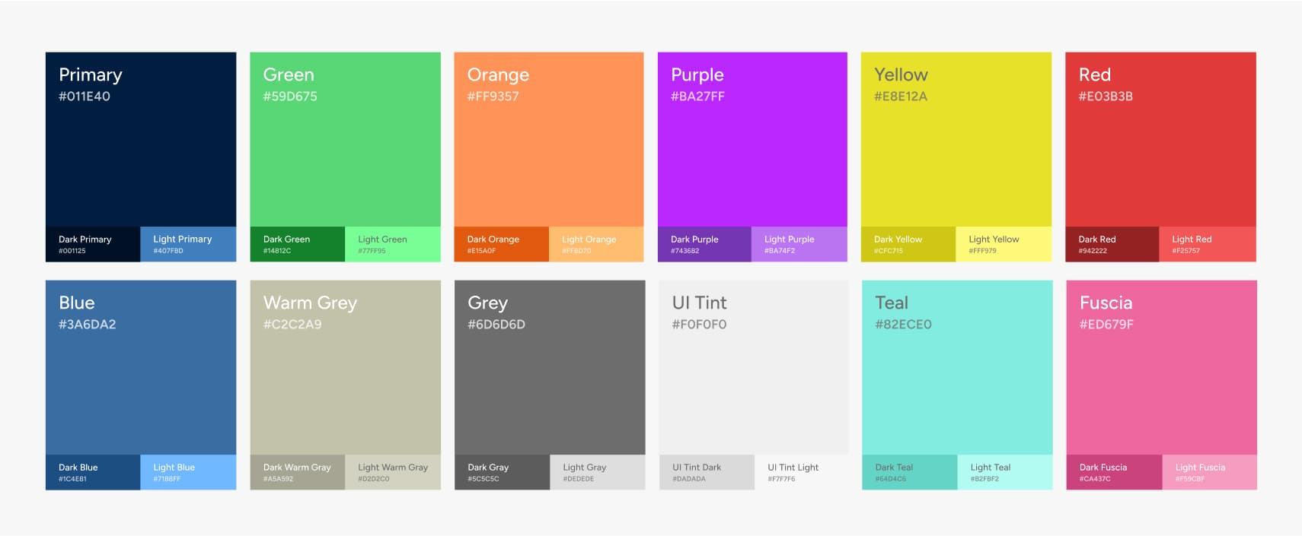Pick the Dark Red swatch
The image size is (1302, 536).
1112,244
